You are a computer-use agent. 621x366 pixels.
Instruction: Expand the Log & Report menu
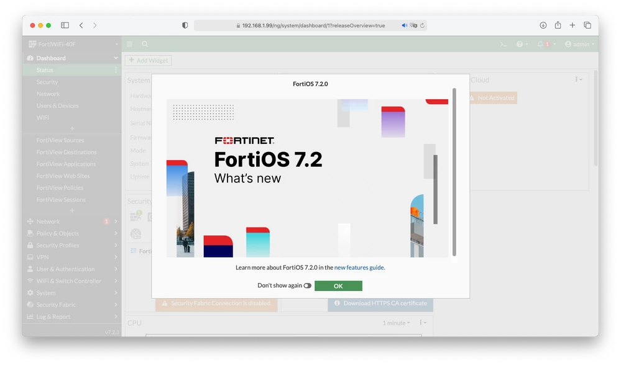[x=72, y=316]
